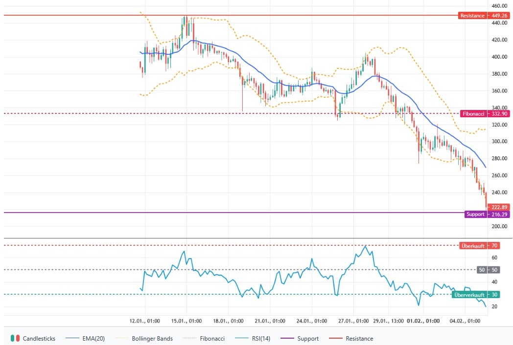
Task: Click the Candlesticks icon in the legend
Action: [16, 339]
